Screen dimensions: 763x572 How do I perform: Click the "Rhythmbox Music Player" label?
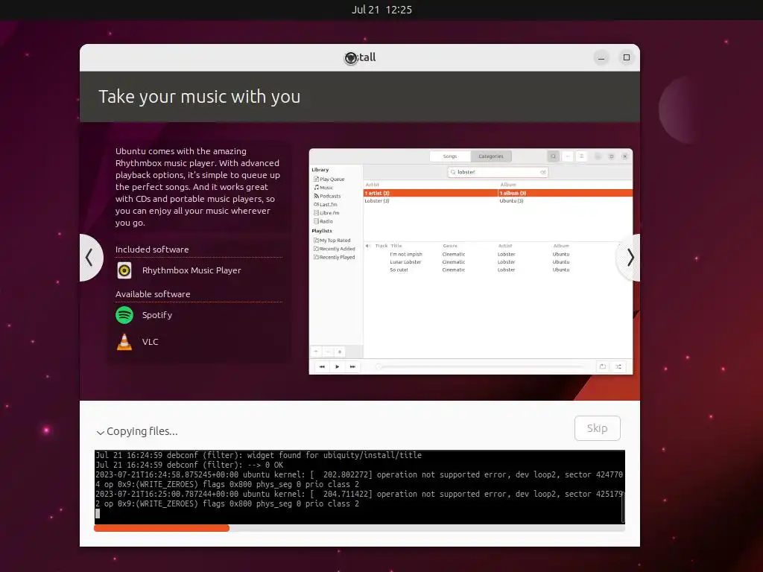[x=191, y=270]
